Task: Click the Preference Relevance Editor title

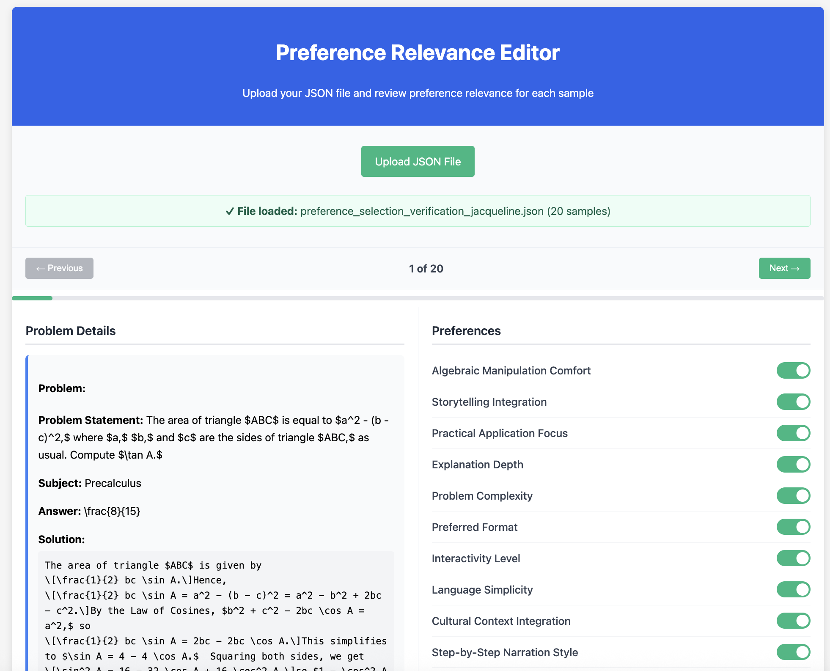Action: (418, 53)
